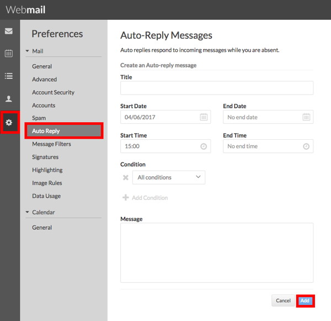The width and height of the screenshot is (331, 321).
Task: Click the Start Date field showing 04/06/2017
Action: click(x=165, y=117)
